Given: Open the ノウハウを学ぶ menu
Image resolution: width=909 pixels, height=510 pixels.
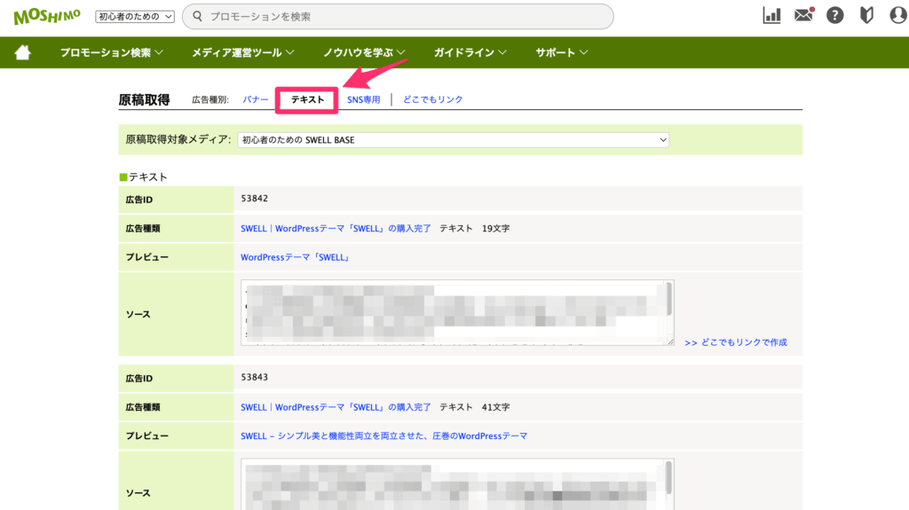Looking at the screenshot, I should point(364,52).
